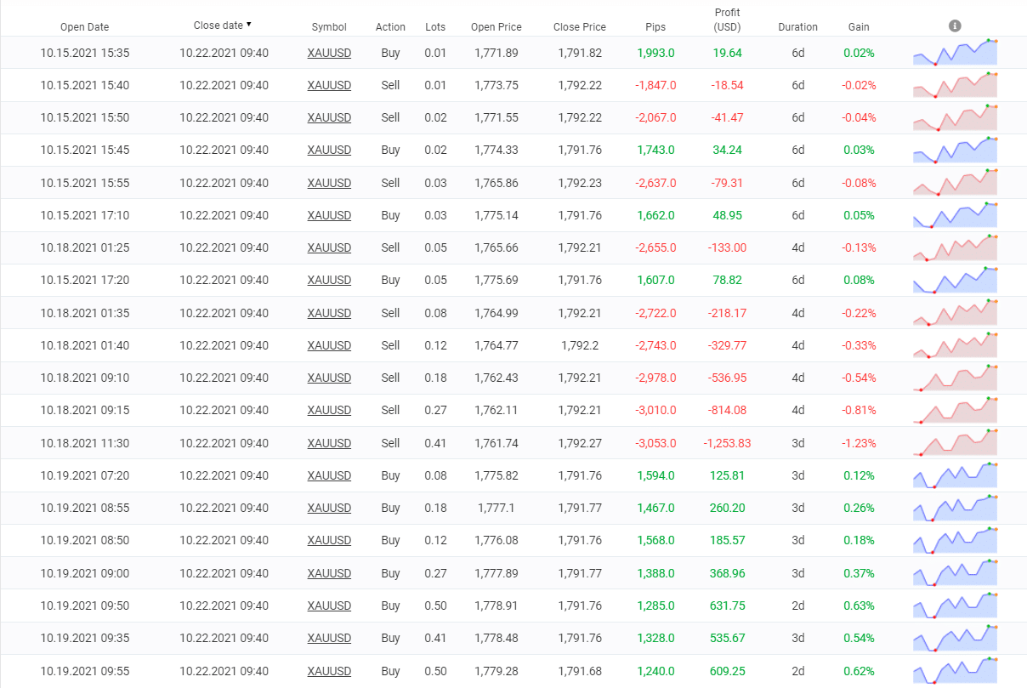Click the mini chart in the 609.25 profit row
Image resolution: width=1027 pixels, height=688 pixels.
pyautogui.click(x=955, y=671)
